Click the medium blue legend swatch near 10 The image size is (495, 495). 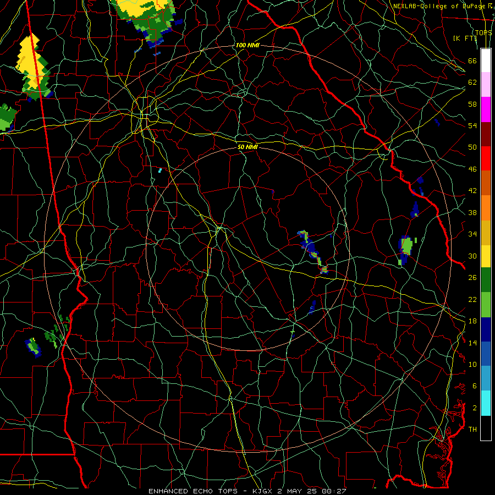486,354
